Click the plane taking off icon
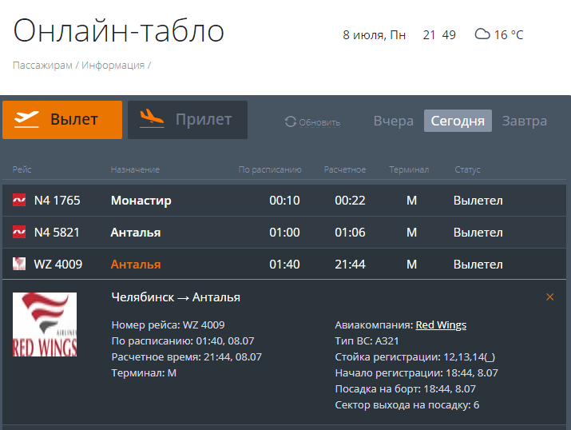Image resolution: width=571 pixels, height=430 pixels. click(26, 120)
